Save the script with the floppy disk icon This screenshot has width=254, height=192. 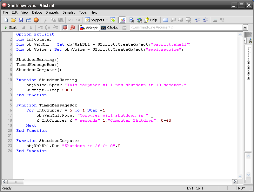click(21, 20)
